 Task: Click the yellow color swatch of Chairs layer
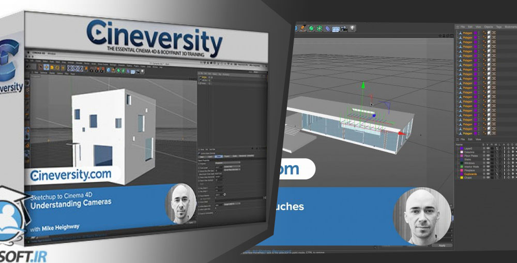[x=462, y=177]
